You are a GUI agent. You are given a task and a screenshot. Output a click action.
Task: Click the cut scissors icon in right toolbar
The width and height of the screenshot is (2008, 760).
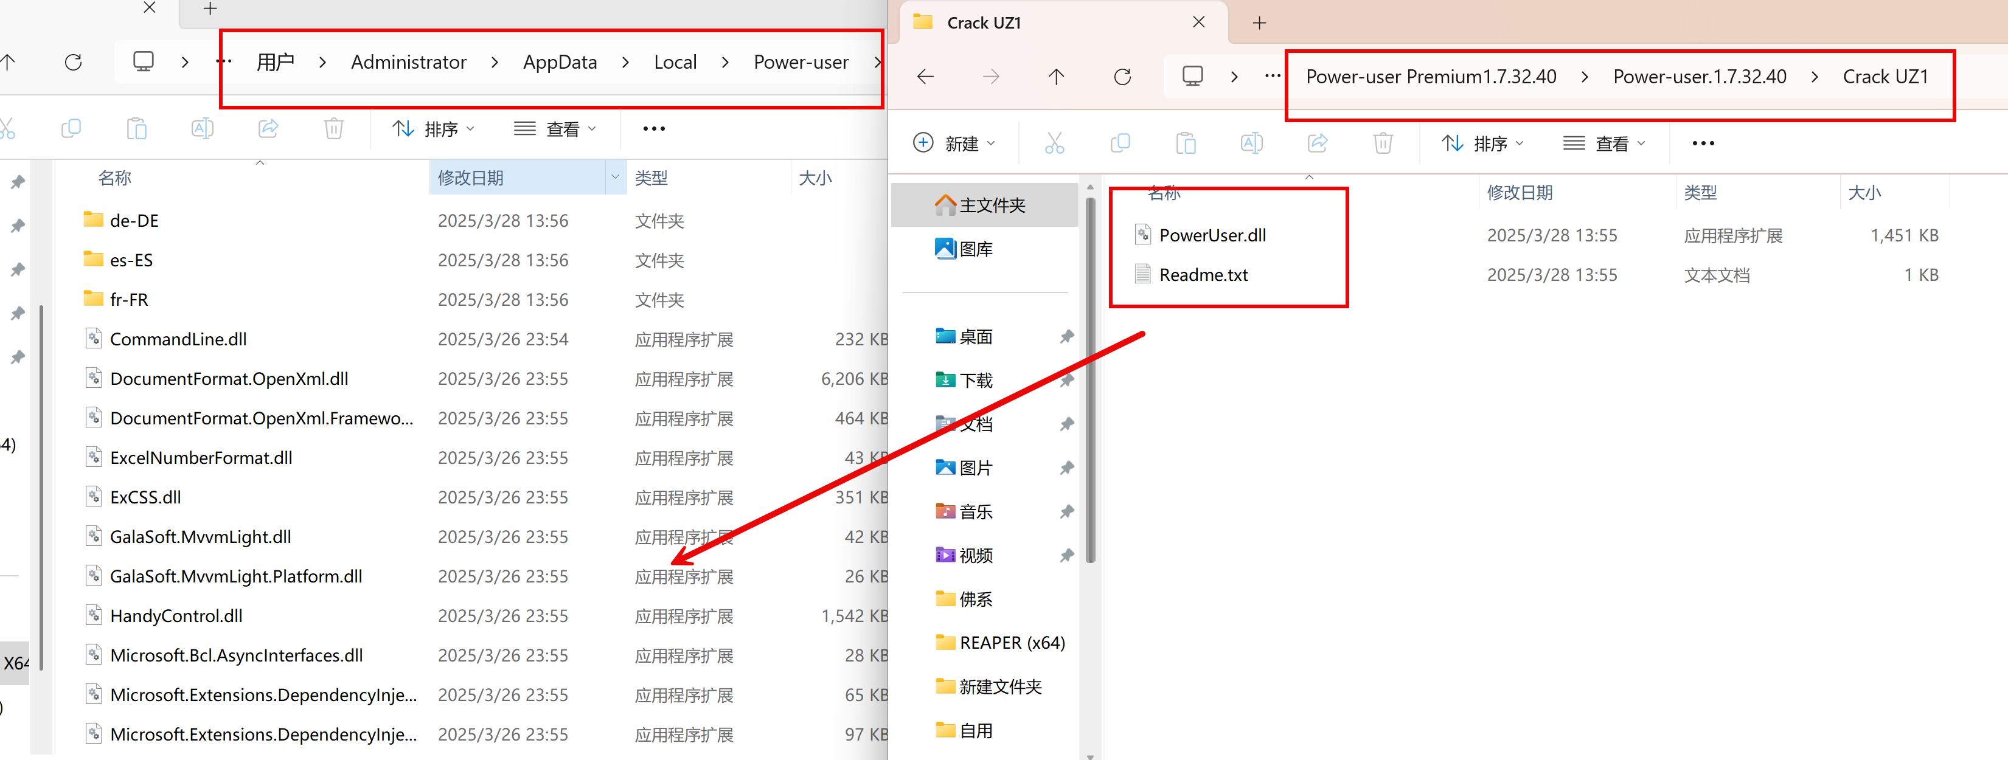coord(1054,143)
